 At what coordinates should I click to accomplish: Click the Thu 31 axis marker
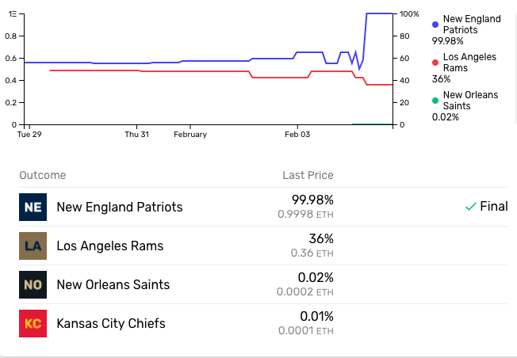pos(137,135)
